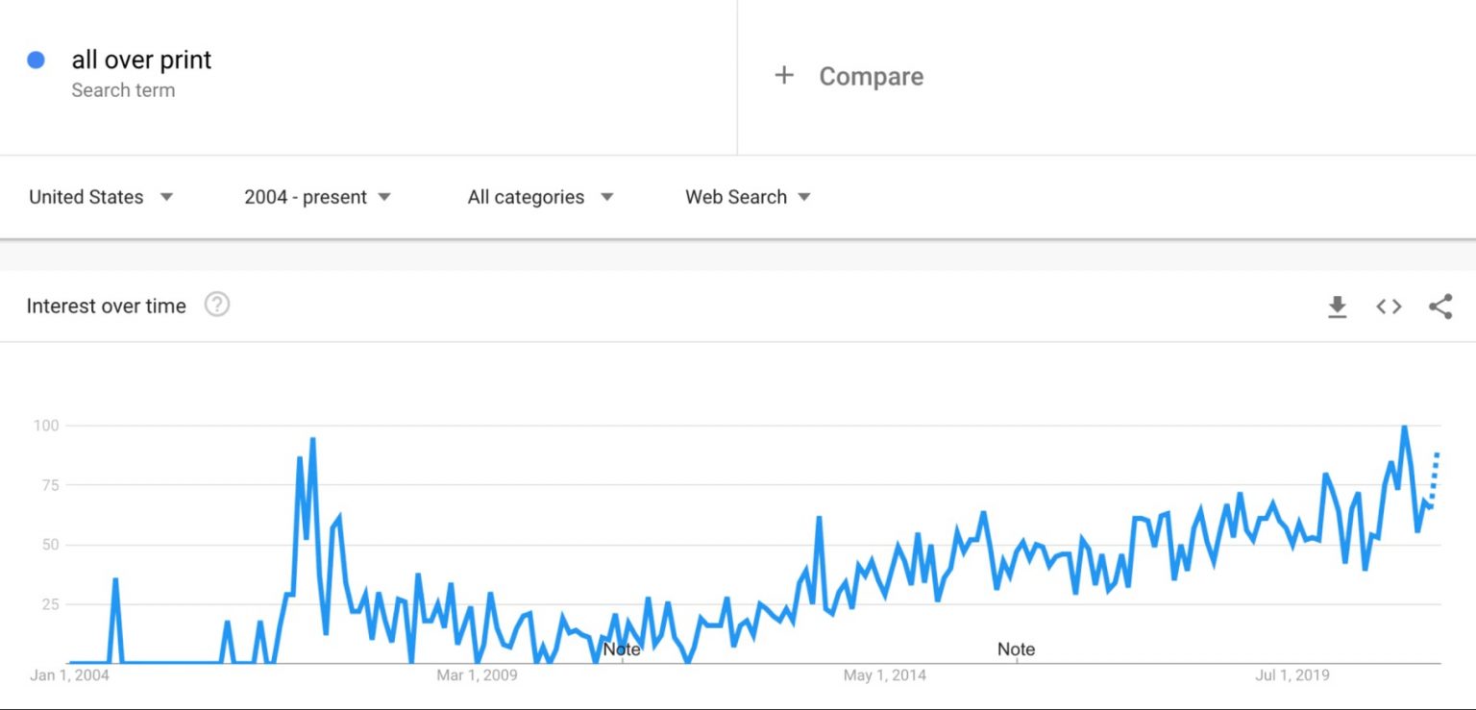1476x710 pixels.
Task: Click the Mar 1, 2009 axis label
Action: pos(477,675)
